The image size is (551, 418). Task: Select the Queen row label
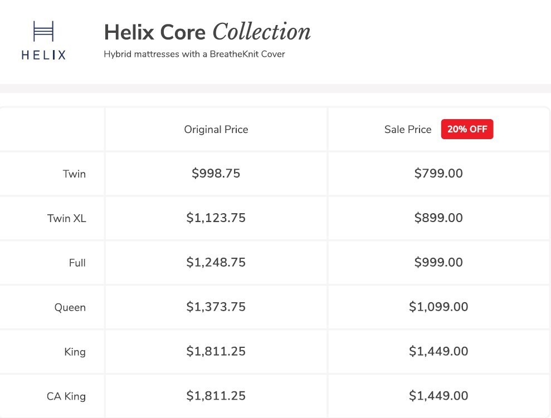click(70, 308)
